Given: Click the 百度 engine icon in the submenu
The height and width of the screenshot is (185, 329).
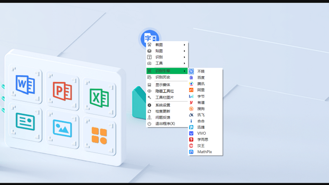Looking at the screenshot, I should pos(201,77).
